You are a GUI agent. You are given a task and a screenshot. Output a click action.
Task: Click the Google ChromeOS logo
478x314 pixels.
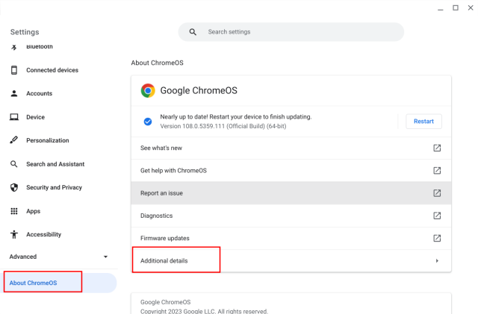pos(148,90)
